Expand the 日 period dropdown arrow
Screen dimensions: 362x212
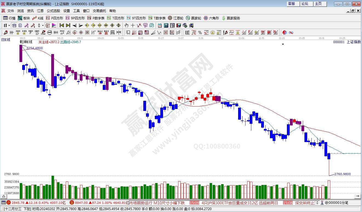click(x=9, y=25)
